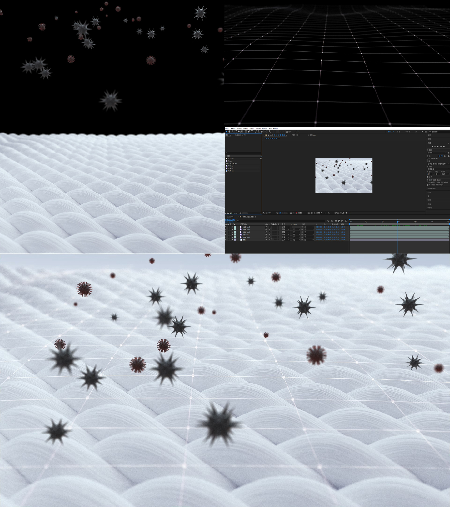The width and height of the screenshot is (450, 507).
Task: Click the show channel RGB icon below the viewer
Action: point(296,213)
